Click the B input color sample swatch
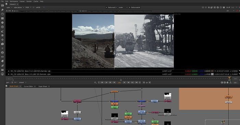 [x=212, y=74]
